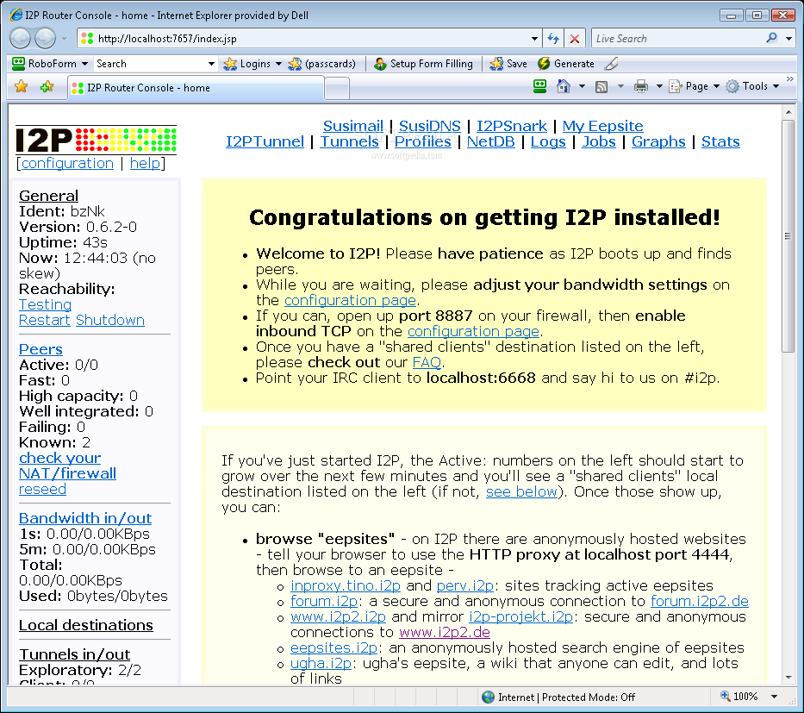
Task: Open the SusiDNS link
Action: point(430,126)
